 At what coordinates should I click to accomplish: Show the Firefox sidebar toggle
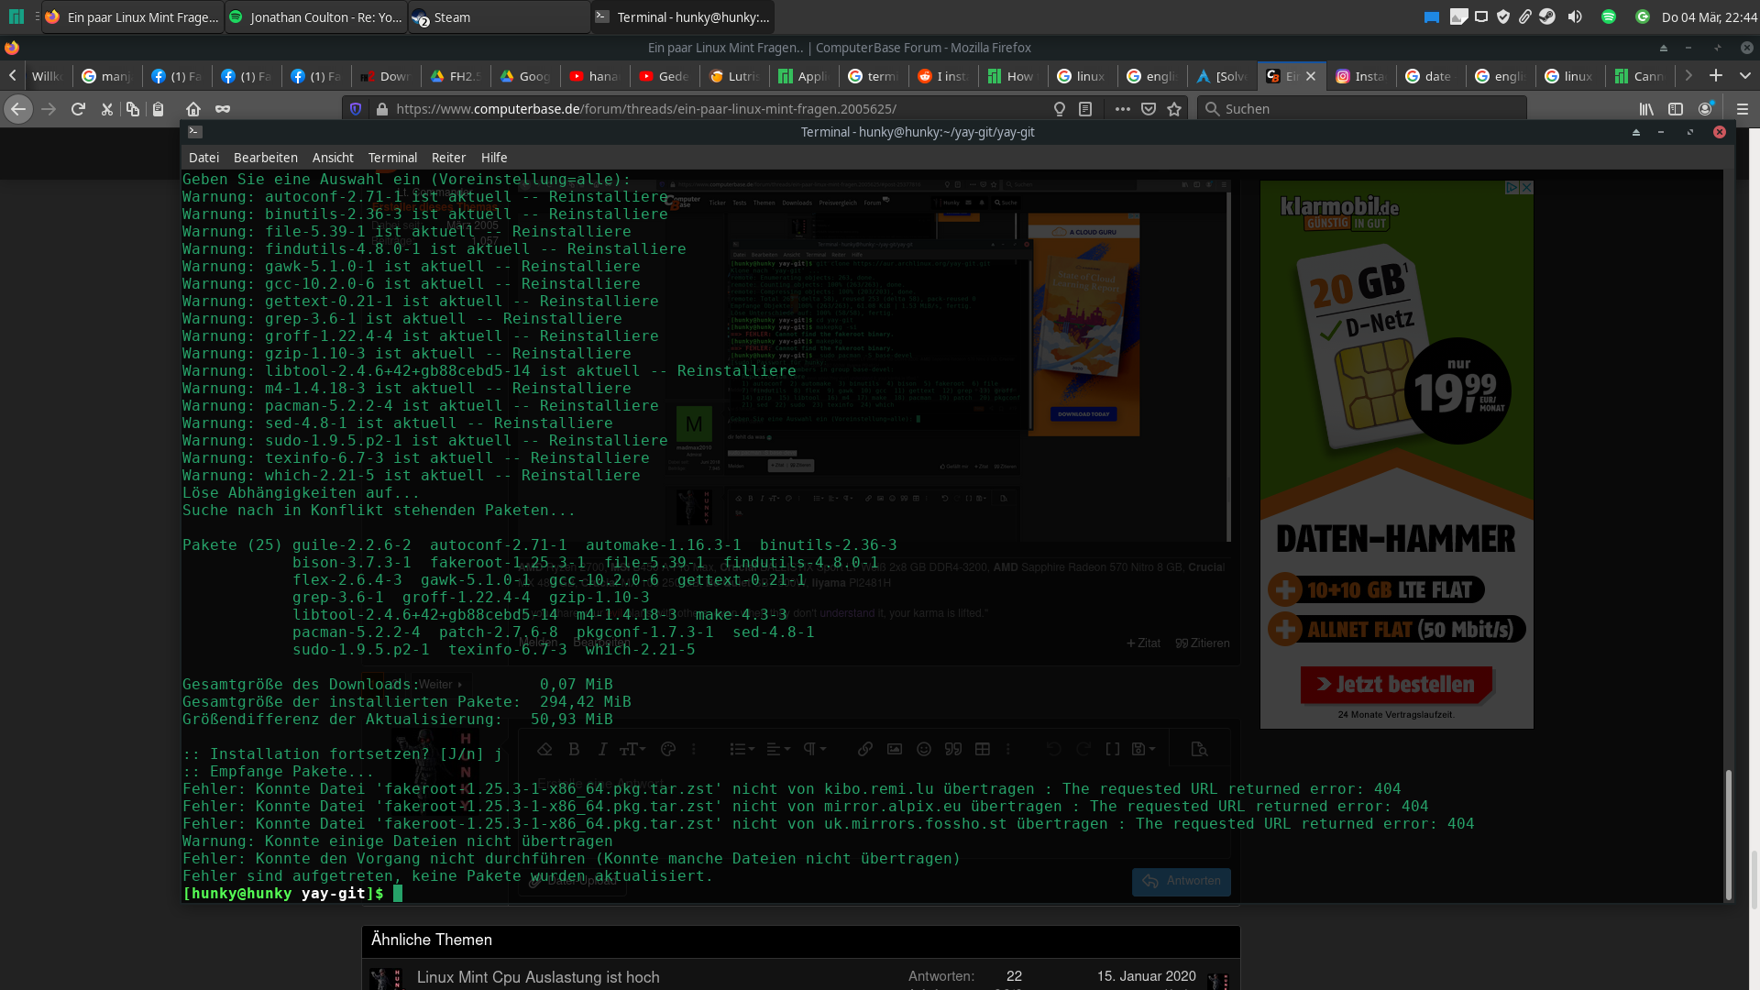(x=1676, y=109)
